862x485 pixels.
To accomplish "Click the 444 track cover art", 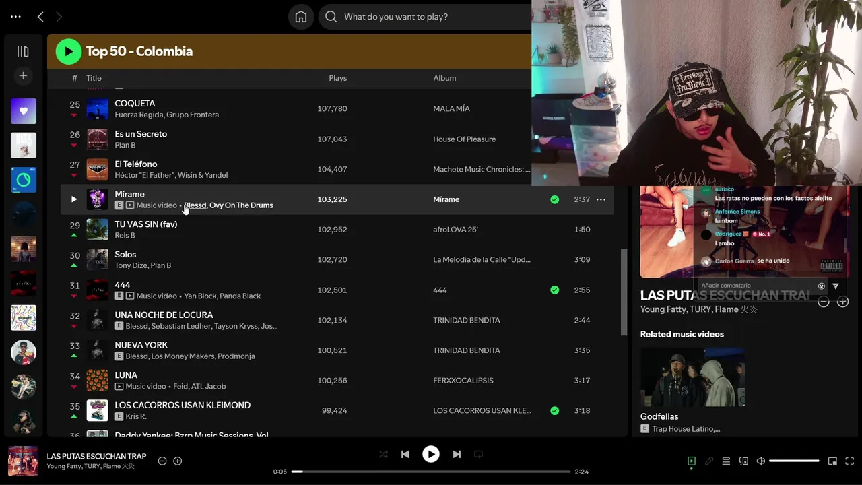I will coord(98,290).
